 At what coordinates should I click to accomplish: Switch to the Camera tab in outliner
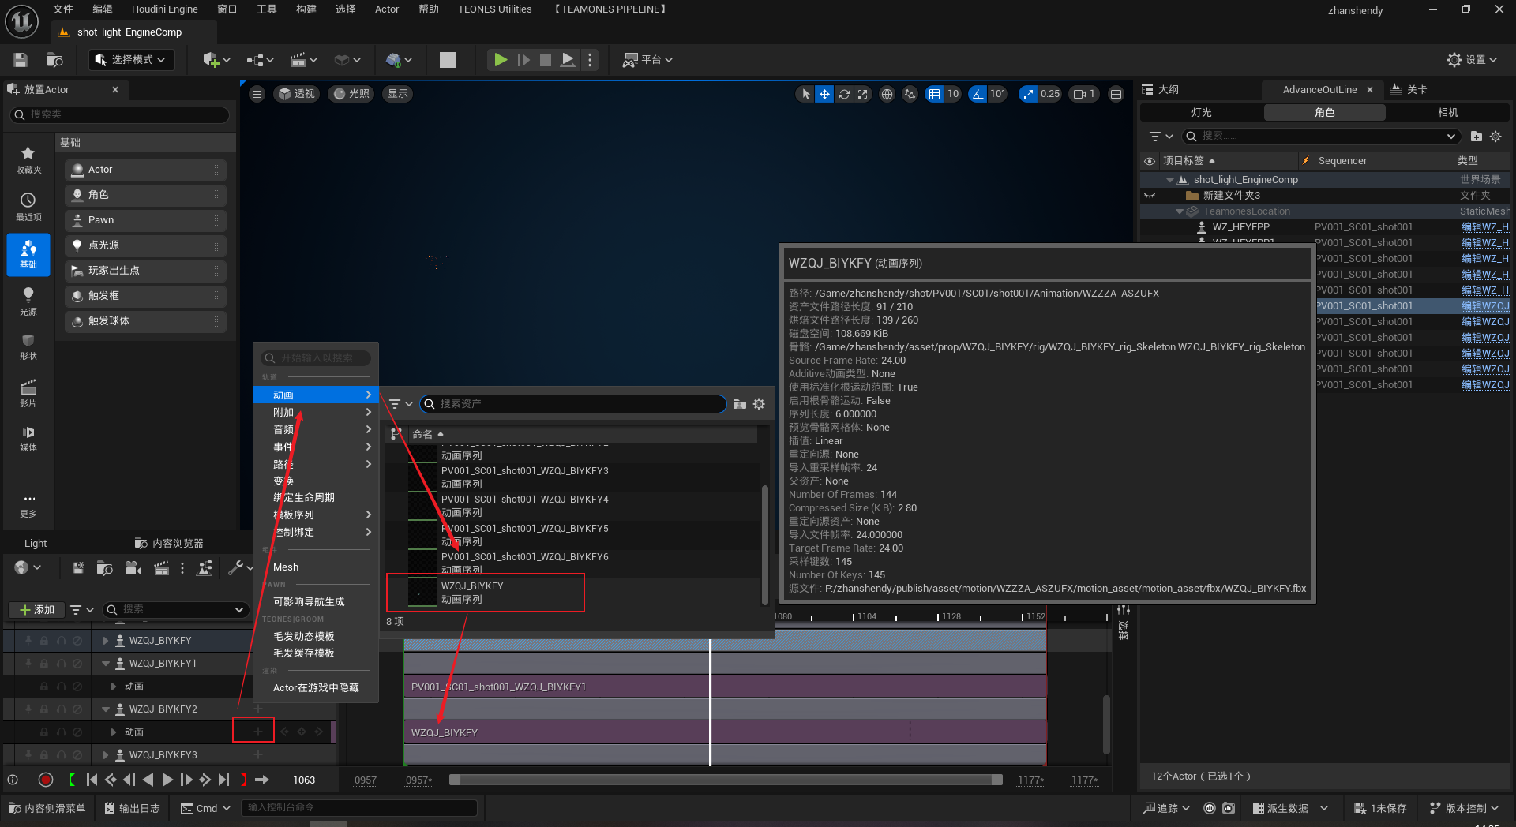click(x=1447, y=113)
